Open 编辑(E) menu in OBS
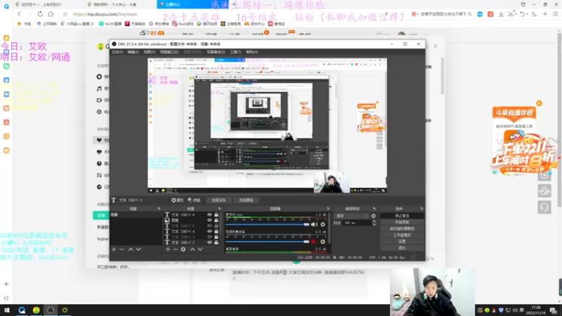The image size is (562, 316). [133, 52]
